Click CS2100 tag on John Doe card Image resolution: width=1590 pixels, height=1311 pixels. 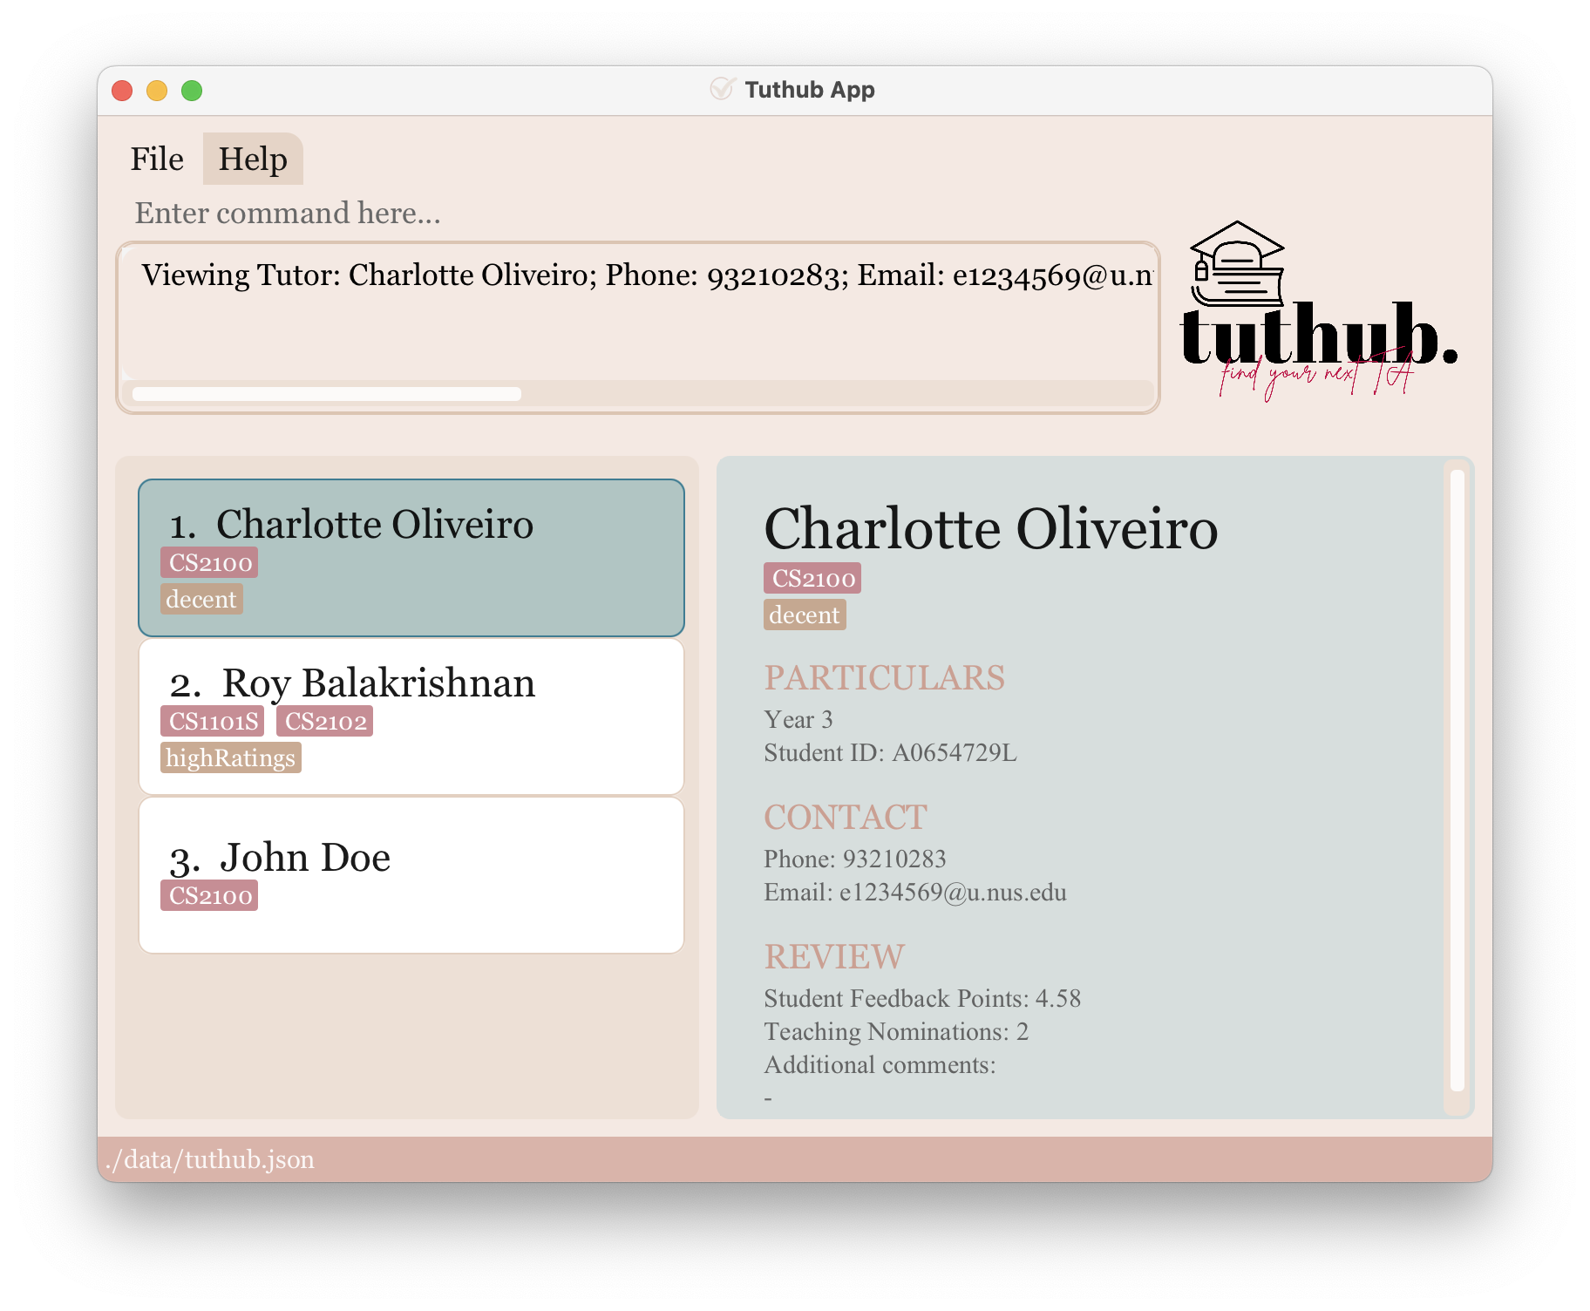[x=209, y=896]
